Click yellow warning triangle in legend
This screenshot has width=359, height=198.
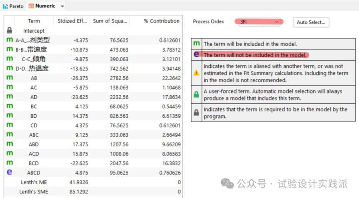(196, 73)
